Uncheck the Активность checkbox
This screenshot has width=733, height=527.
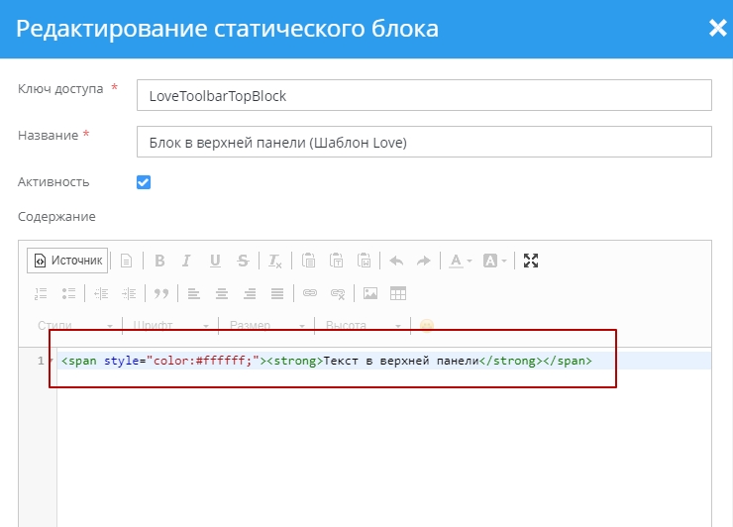tap(144, 182)
